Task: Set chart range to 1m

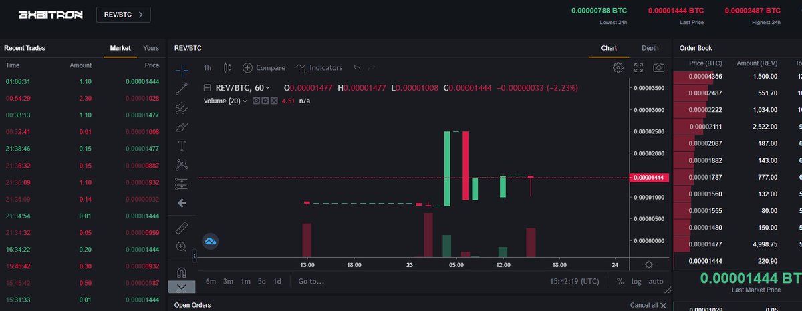Action: 245,281
